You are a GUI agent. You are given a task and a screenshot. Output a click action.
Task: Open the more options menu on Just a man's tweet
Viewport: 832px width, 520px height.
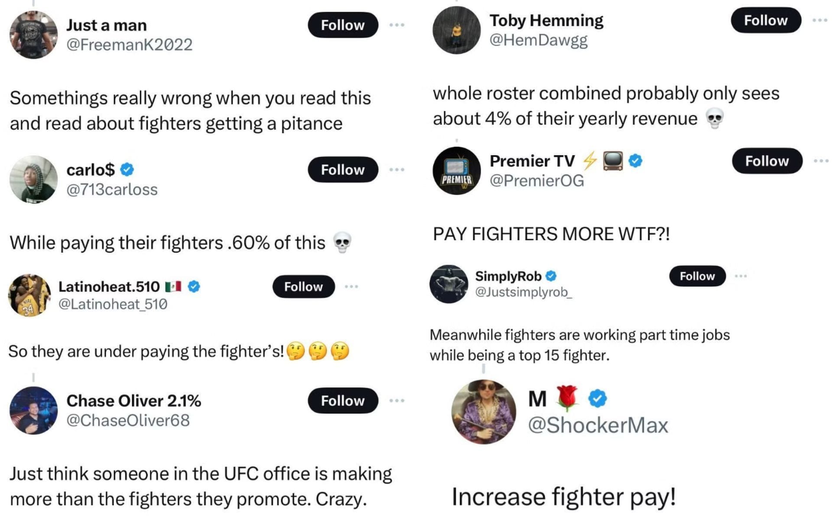click(x=396, y=25)
